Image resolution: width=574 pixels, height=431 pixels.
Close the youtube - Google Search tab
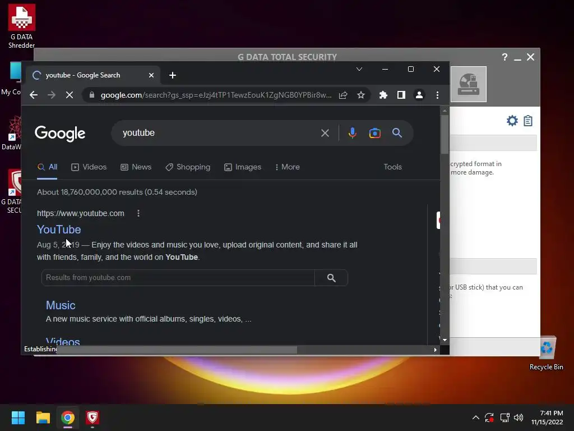[x=151, y=75]
